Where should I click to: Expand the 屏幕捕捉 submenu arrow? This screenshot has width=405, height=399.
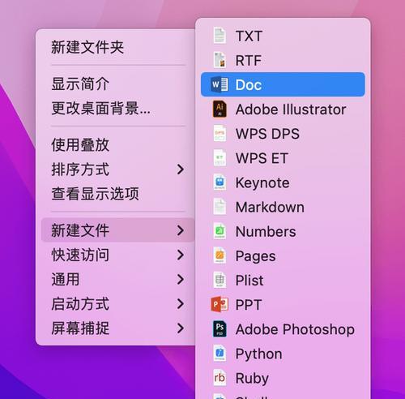[x=181, y=328]
